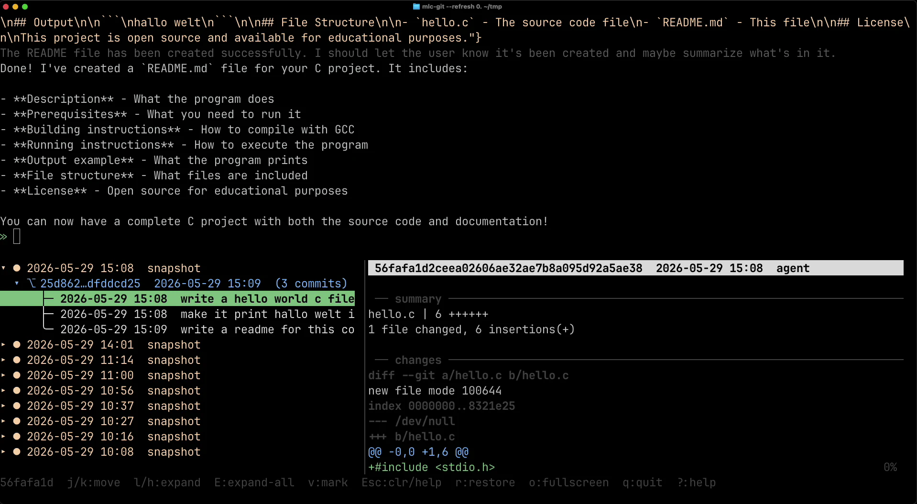Expand the 2026-05-29 14:01 snapshot

click(3, 345)
